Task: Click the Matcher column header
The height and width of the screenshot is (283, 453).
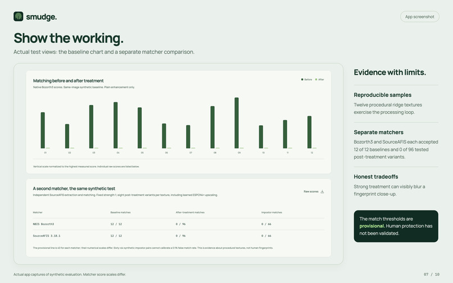Action: (x=38, y=212)
